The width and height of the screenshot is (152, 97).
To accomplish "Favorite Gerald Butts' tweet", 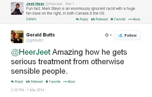I will (53, 82).
